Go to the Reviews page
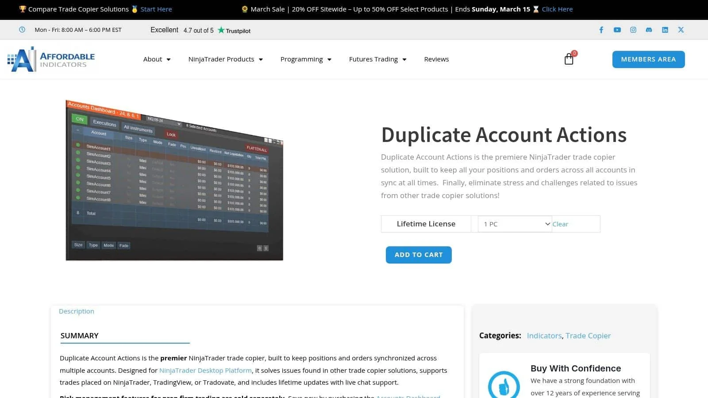The width and height of the screenshot is (708, 398). [436, 59]
